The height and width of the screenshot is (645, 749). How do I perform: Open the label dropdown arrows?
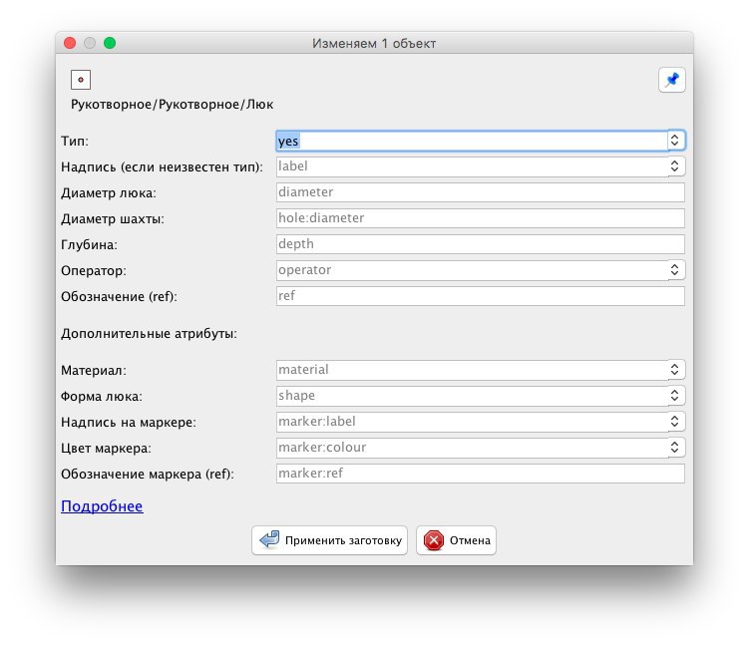coord(674,166)
